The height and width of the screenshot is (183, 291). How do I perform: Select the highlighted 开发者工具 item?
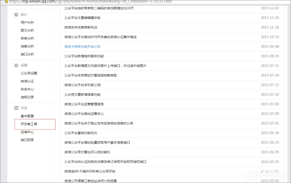pyautogui.click(x=29, y=124)
